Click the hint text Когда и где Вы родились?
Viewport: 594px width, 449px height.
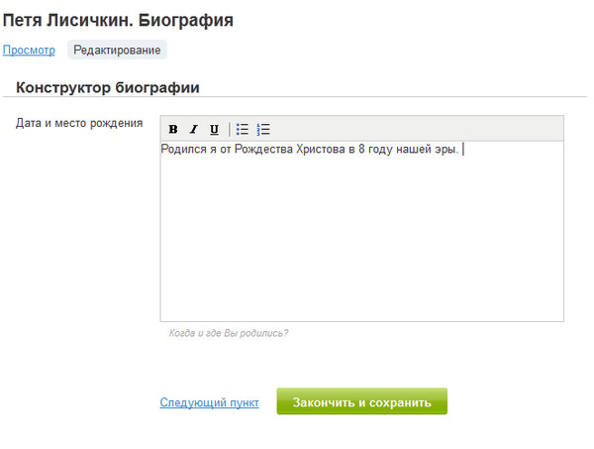tap(229, 333)
